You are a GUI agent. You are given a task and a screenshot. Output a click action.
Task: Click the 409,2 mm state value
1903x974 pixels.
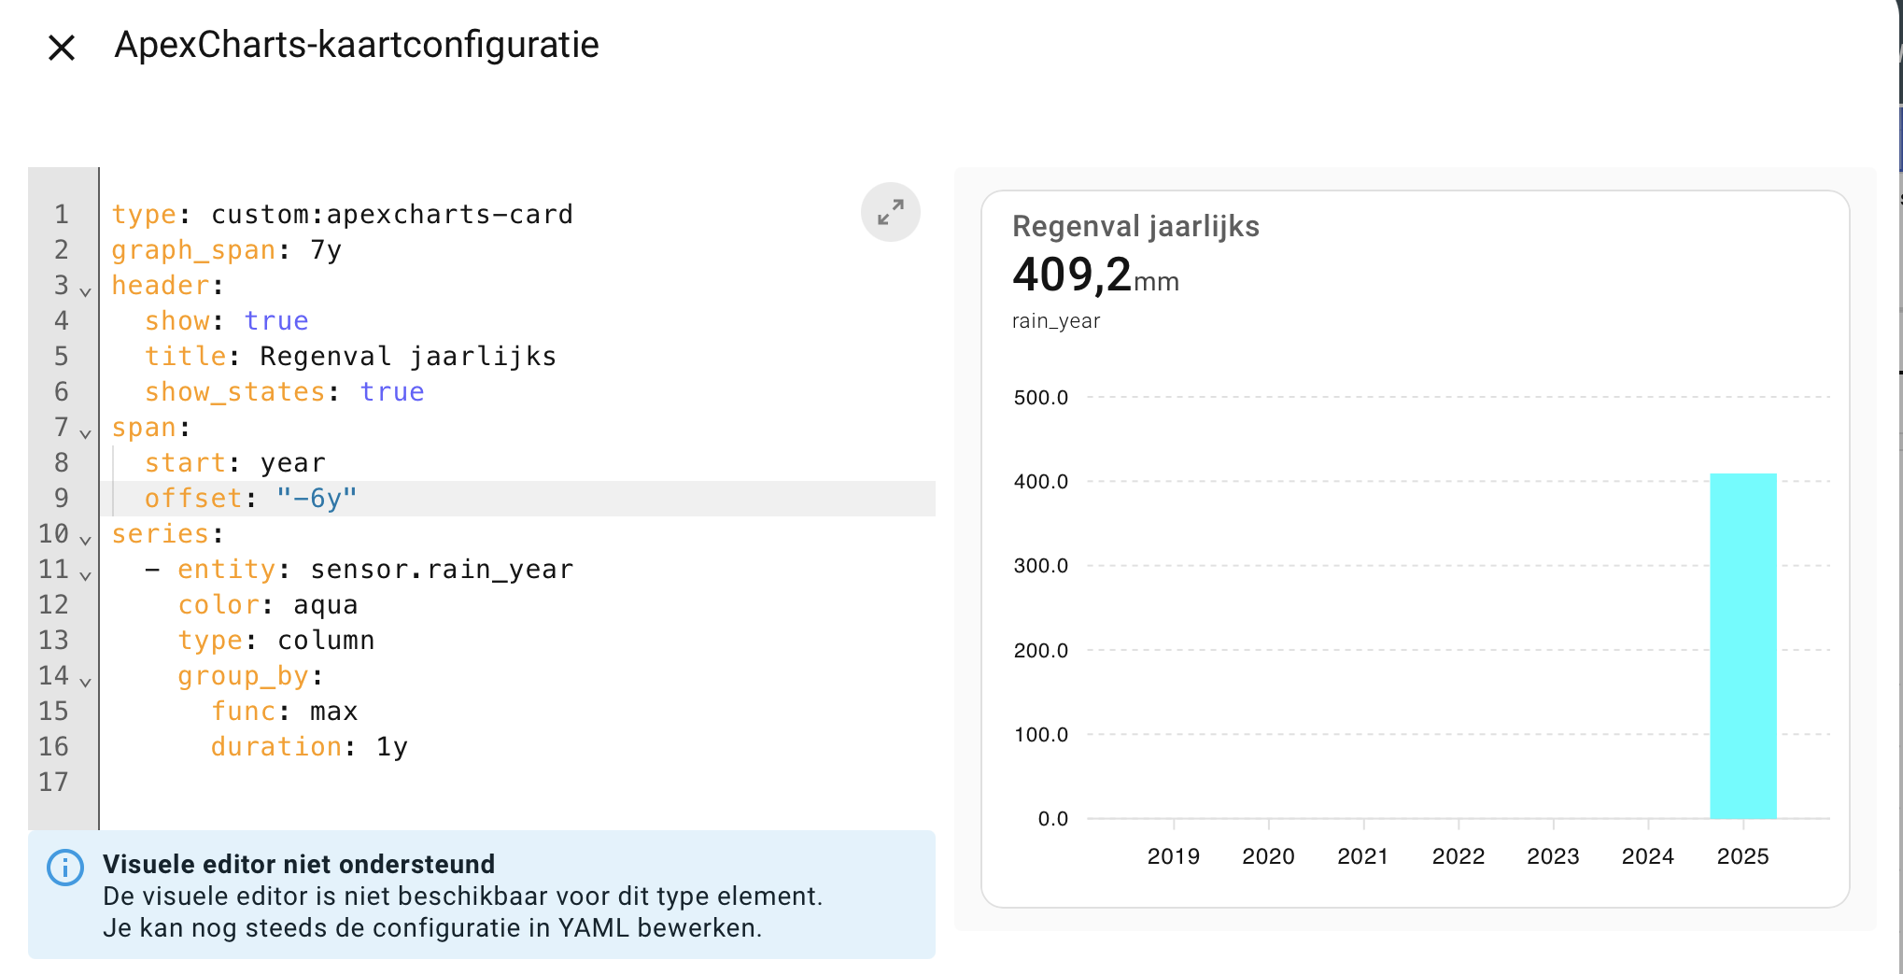[1074, 275]
